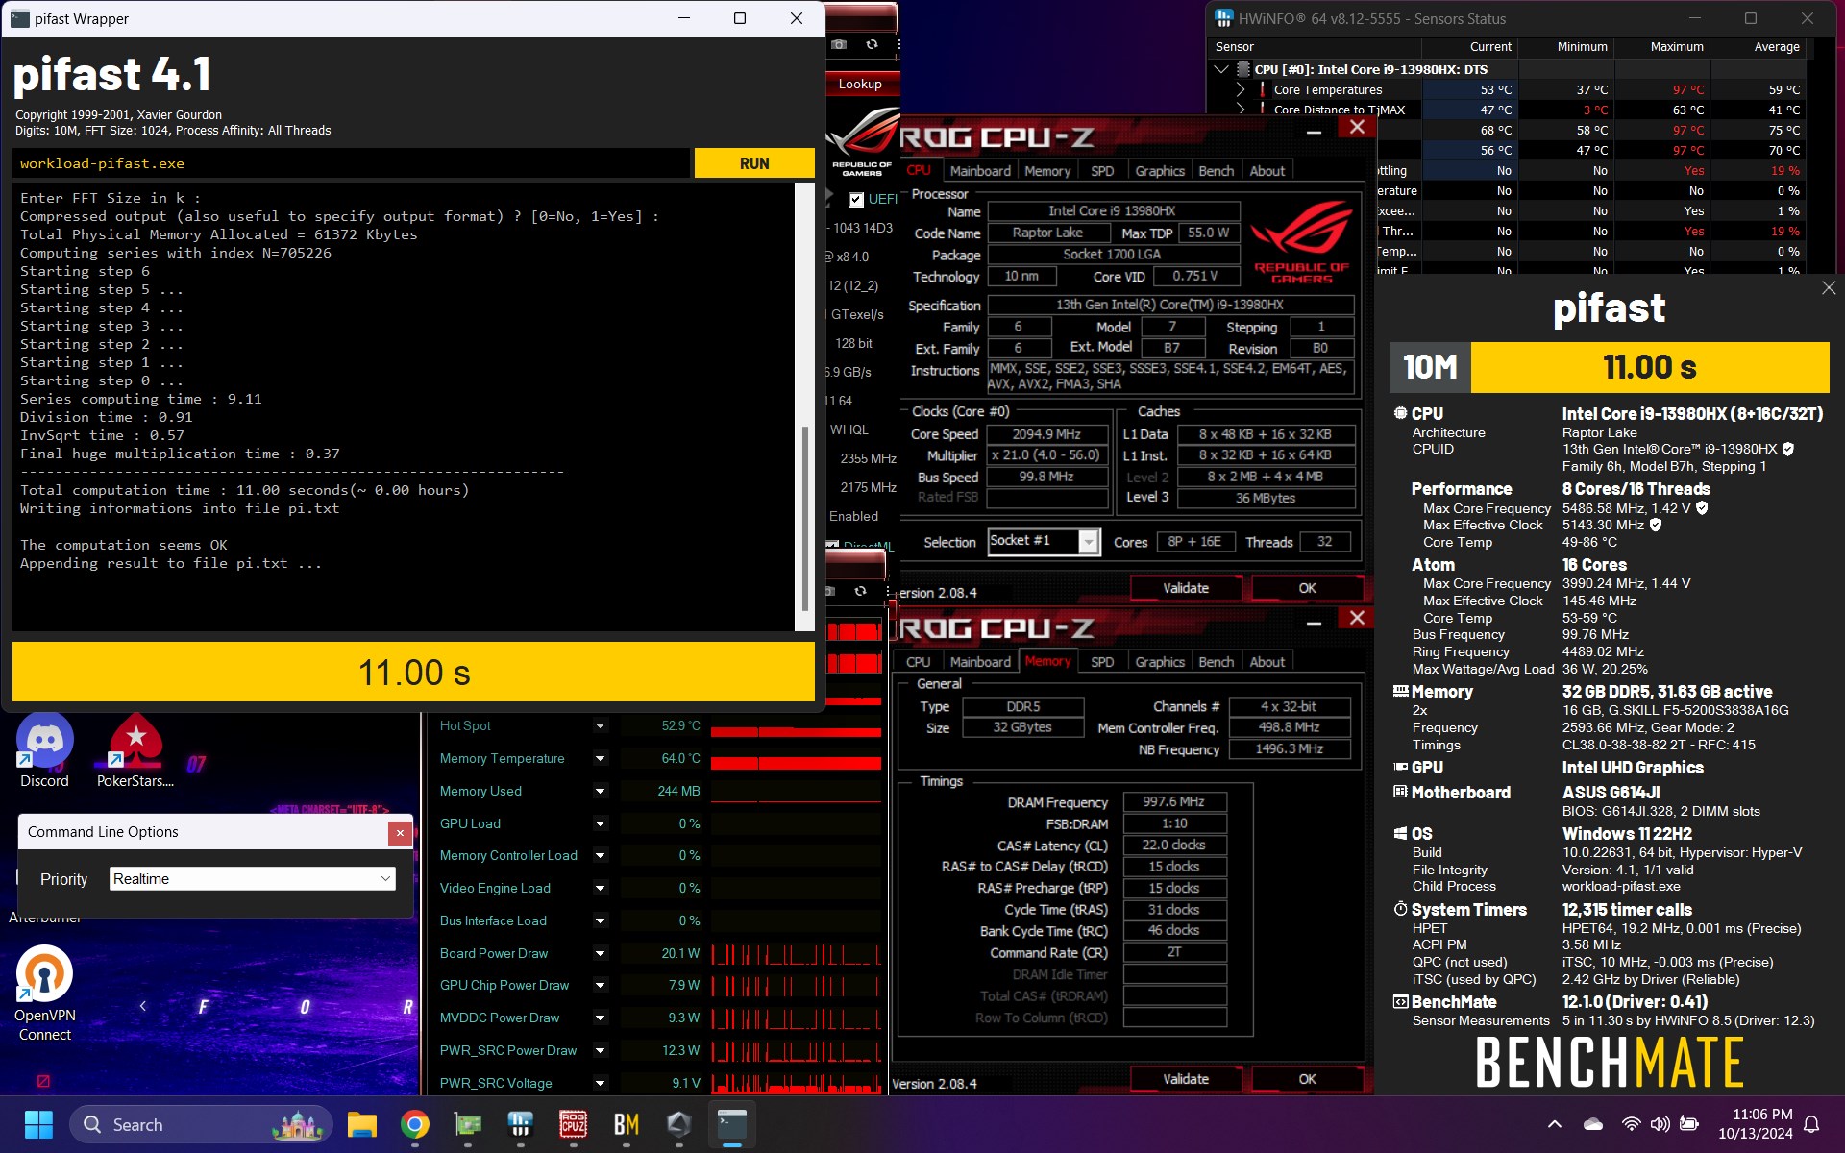Open File Explorer from the taskbar
The image size is (1845, 1153).
[362, 1124]
